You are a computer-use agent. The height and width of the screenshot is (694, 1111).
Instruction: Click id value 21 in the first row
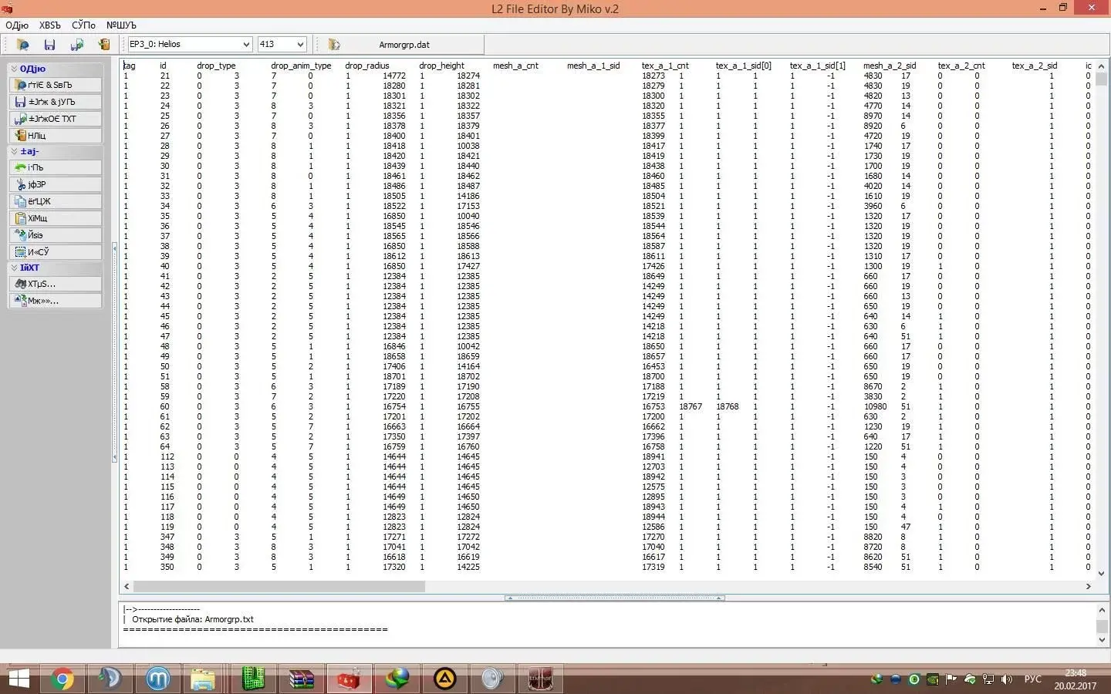click(165, 76)
